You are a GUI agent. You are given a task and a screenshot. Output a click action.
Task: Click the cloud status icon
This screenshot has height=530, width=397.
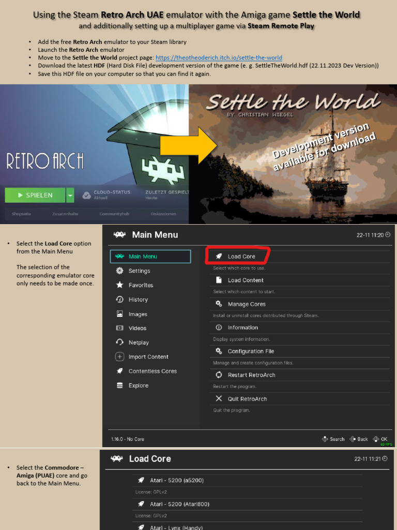(87, 195)
